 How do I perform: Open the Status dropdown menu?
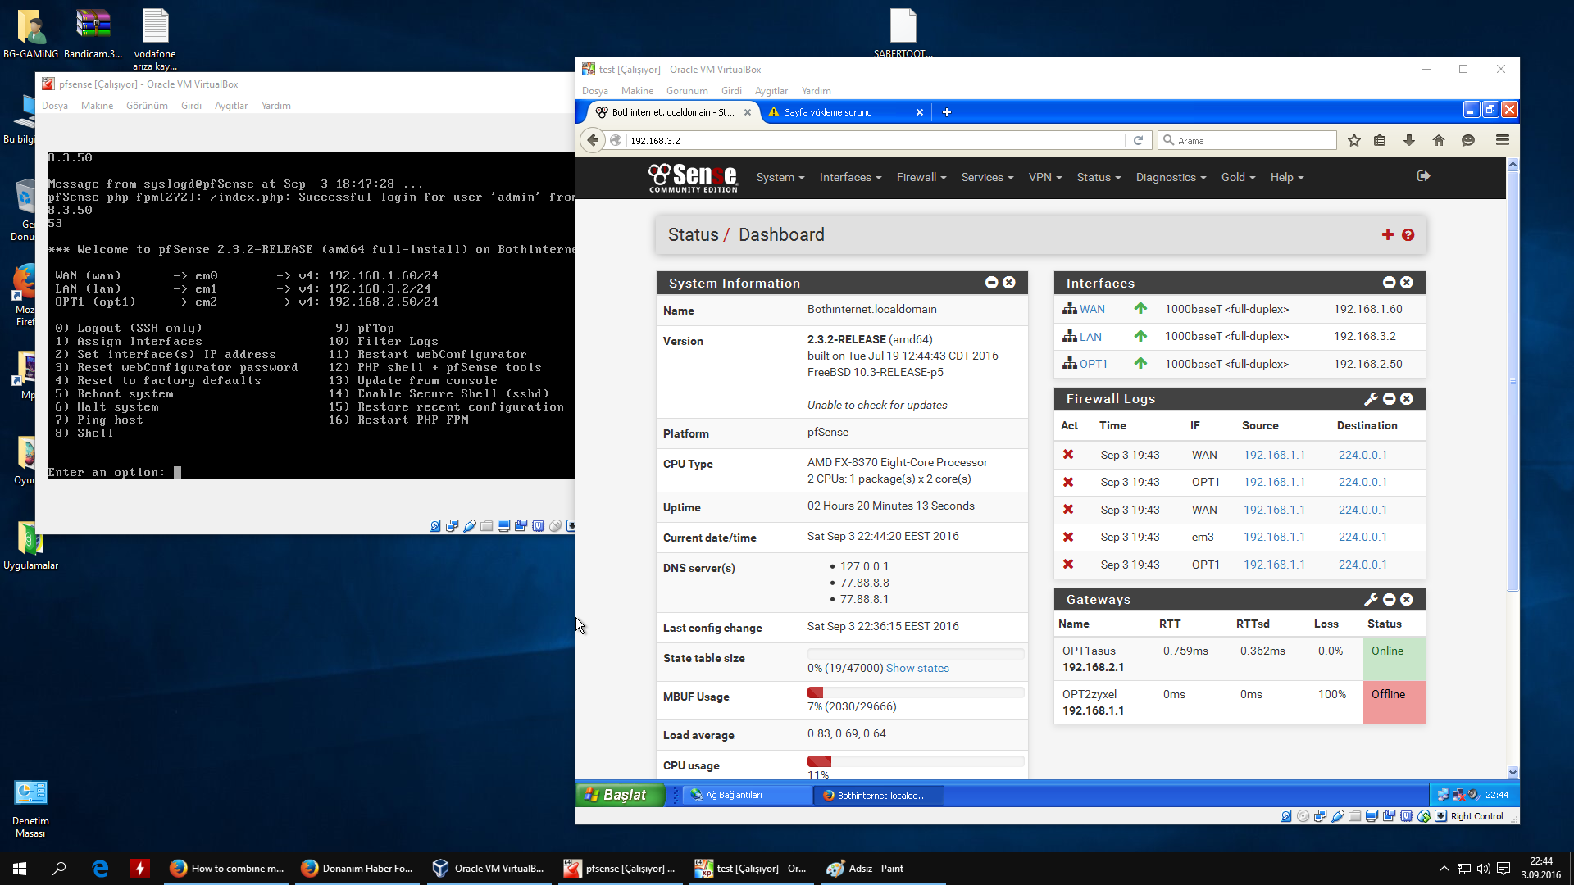coord(1099,177)
